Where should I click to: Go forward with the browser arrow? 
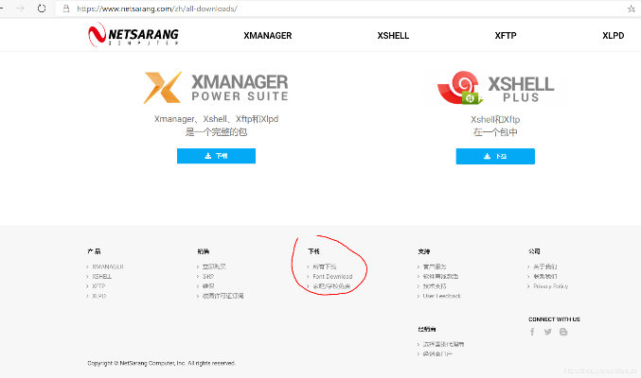[x=20, y=8]
